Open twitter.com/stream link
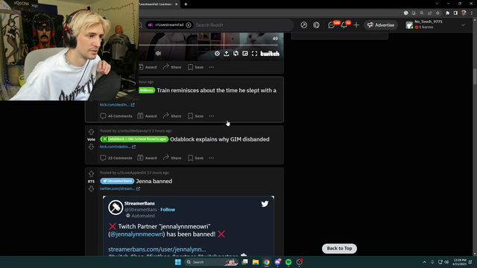Image resolution: width=477 pixels, height=268 pixels. 120,188
